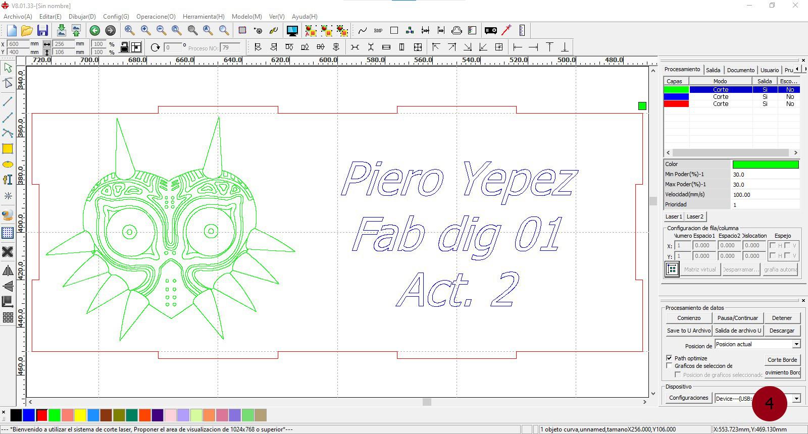Click the Velocidad value 100.00
This screenshot has width=808, height=434.
[x=765, y=194]
